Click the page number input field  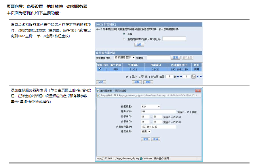point(186,77)
